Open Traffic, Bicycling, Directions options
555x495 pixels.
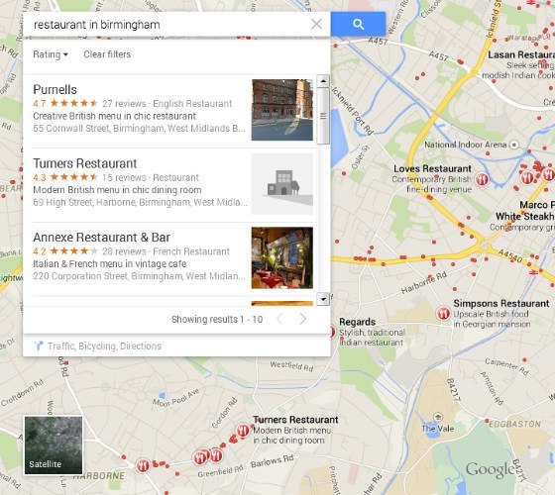point(104,346)
